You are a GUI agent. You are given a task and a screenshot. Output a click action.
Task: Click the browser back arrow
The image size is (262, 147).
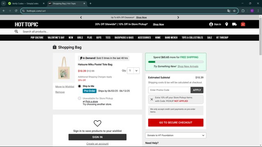(x=4, y=11)
